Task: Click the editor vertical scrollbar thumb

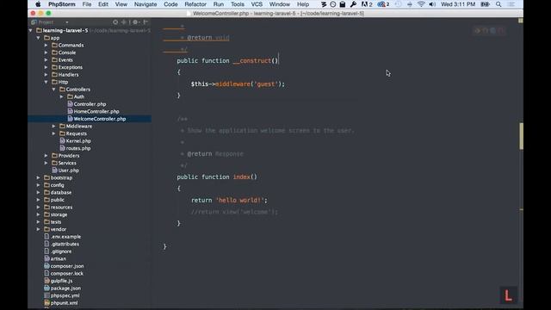Action: [521, 136]
